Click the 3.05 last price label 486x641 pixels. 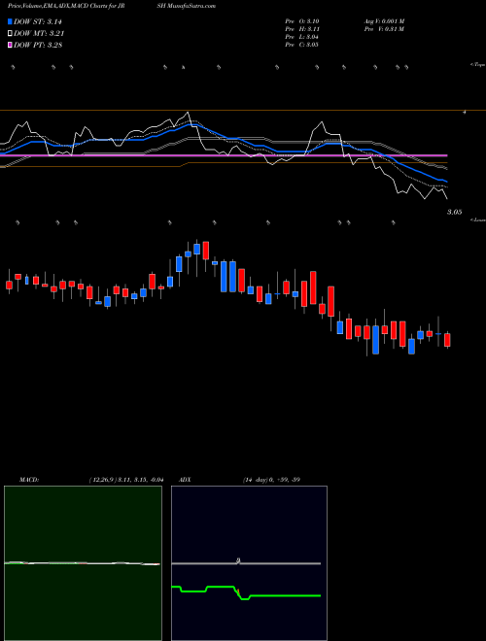(455, 212)
